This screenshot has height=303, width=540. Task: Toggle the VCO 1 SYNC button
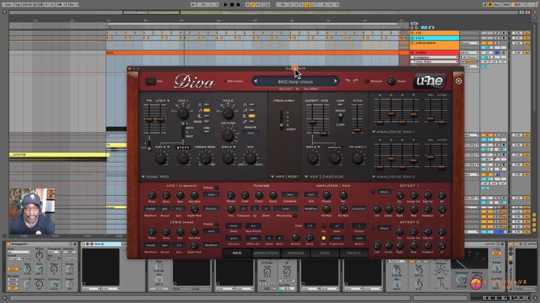207,131
